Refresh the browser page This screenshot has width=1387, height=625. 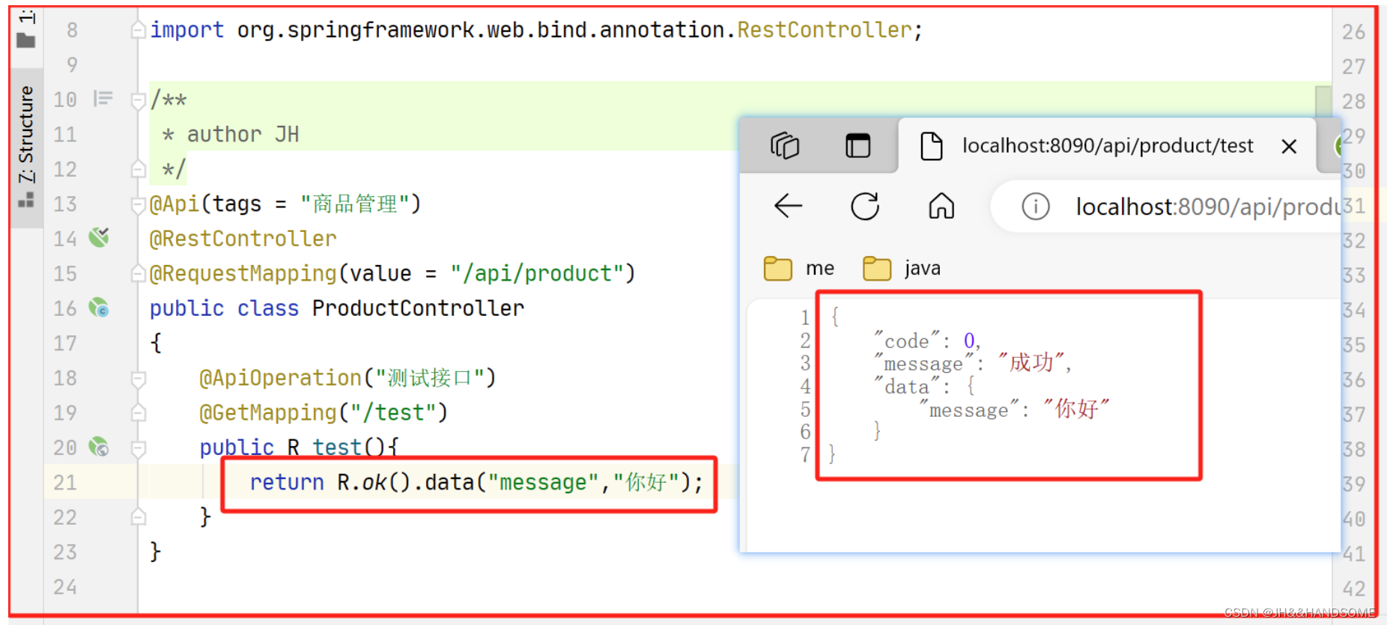865,206
